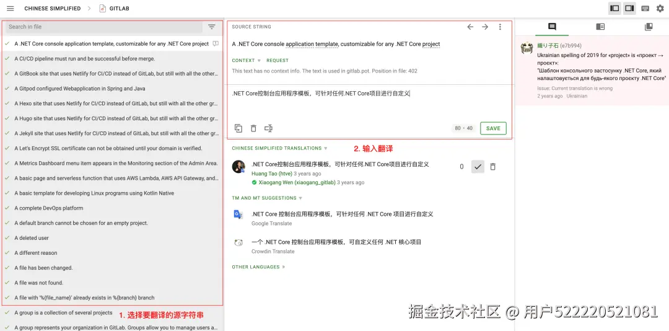Click the Crowdin Translate logo icon
Image resolution: width=669 pixels, height=331 pixels.
coord(238,242)
